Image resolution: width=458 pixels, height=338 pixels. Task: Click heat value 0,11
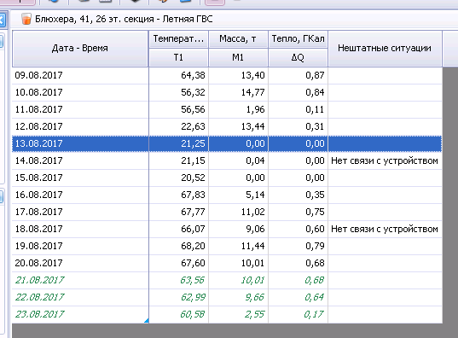(x=316, y=109)
